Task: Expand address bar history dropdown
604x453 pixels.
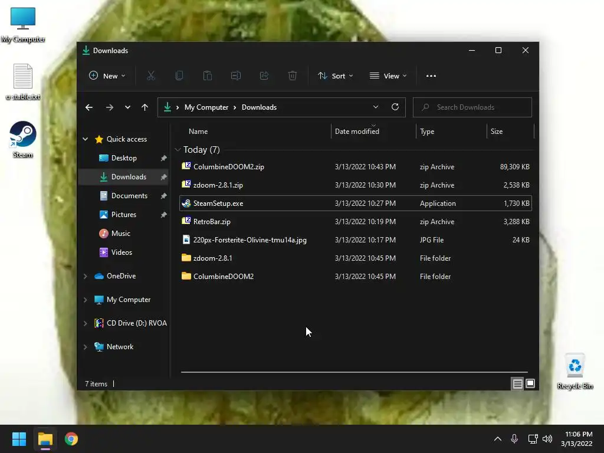Action: click(376, 107)
